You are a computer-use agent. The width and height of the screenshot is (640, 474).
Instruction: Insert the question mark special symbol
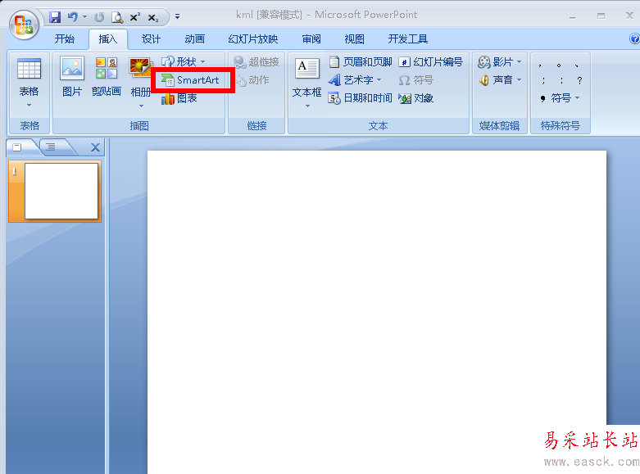coord(579,81)
